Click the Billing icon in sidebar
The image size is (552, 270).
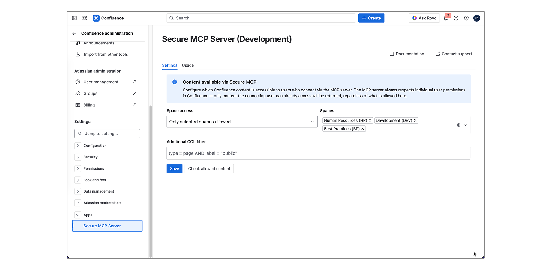[x=78, y=105]
